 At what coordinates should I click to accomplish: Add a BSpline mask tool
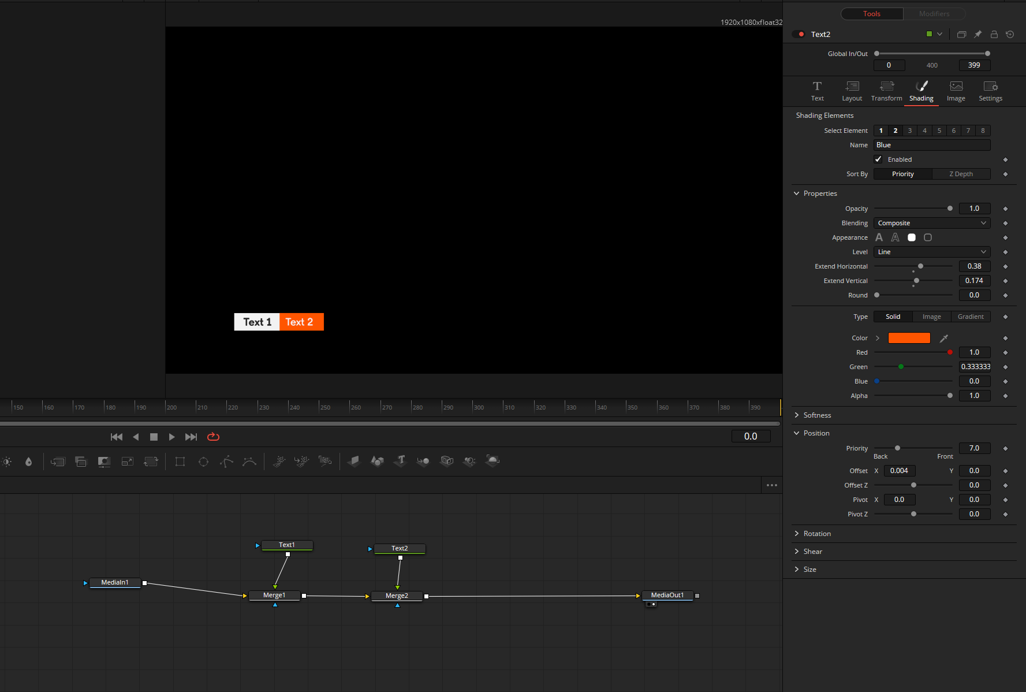pos(249,462)
